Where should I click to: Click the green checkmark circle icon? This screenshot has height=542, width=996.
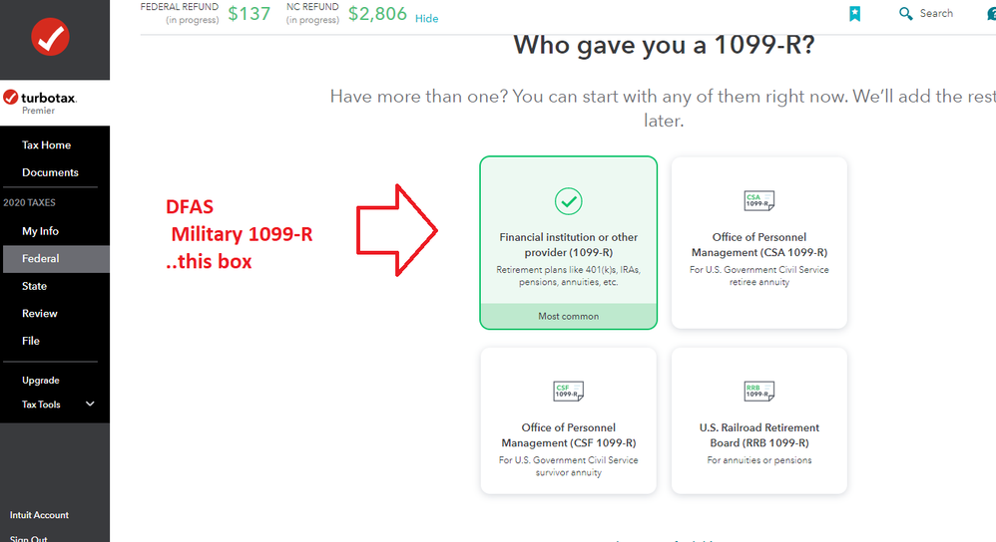pos(569,201)
